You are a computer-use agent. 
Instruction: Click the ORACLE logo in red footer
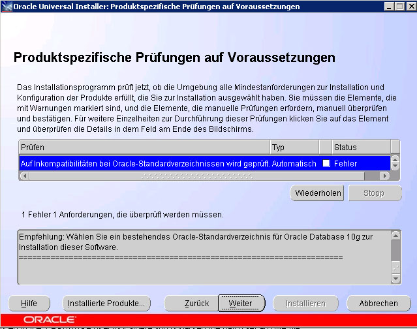[50, 319]
